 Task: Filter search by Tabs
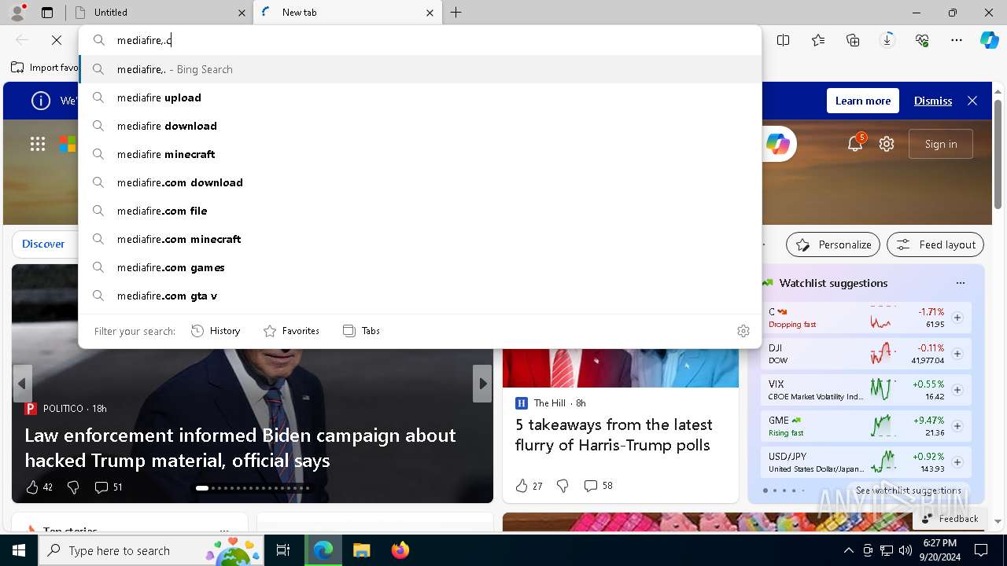tap(362, 331)
